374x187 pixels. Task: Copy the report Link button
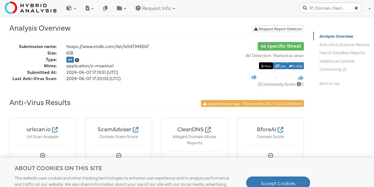[280, 66]
